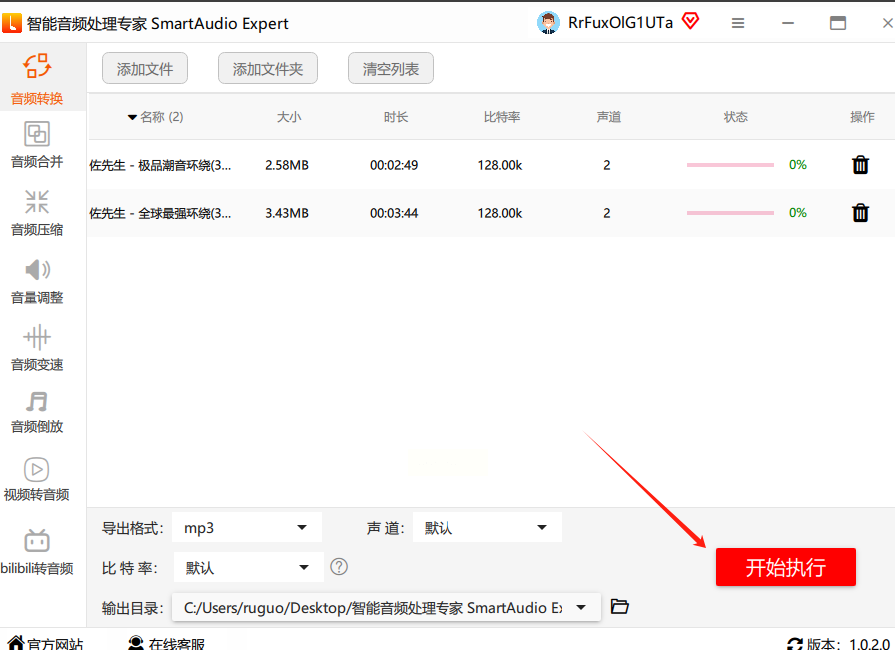Screen dimensions: 895x650
Task: Click the 00:03:44 duration cell
Action: 394,213
